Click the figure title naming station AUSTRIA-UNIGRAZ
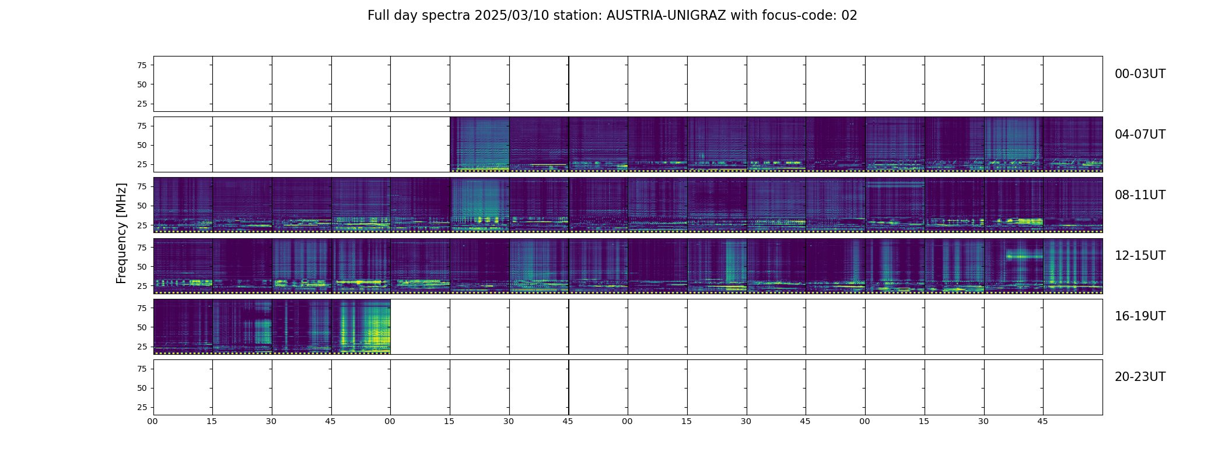This screenshot has height=466, width=1225. (612, 16)
